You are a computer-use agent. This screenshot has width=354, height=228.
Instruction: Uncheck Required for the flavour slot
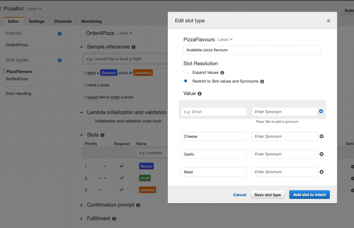[x=122, y=166]
